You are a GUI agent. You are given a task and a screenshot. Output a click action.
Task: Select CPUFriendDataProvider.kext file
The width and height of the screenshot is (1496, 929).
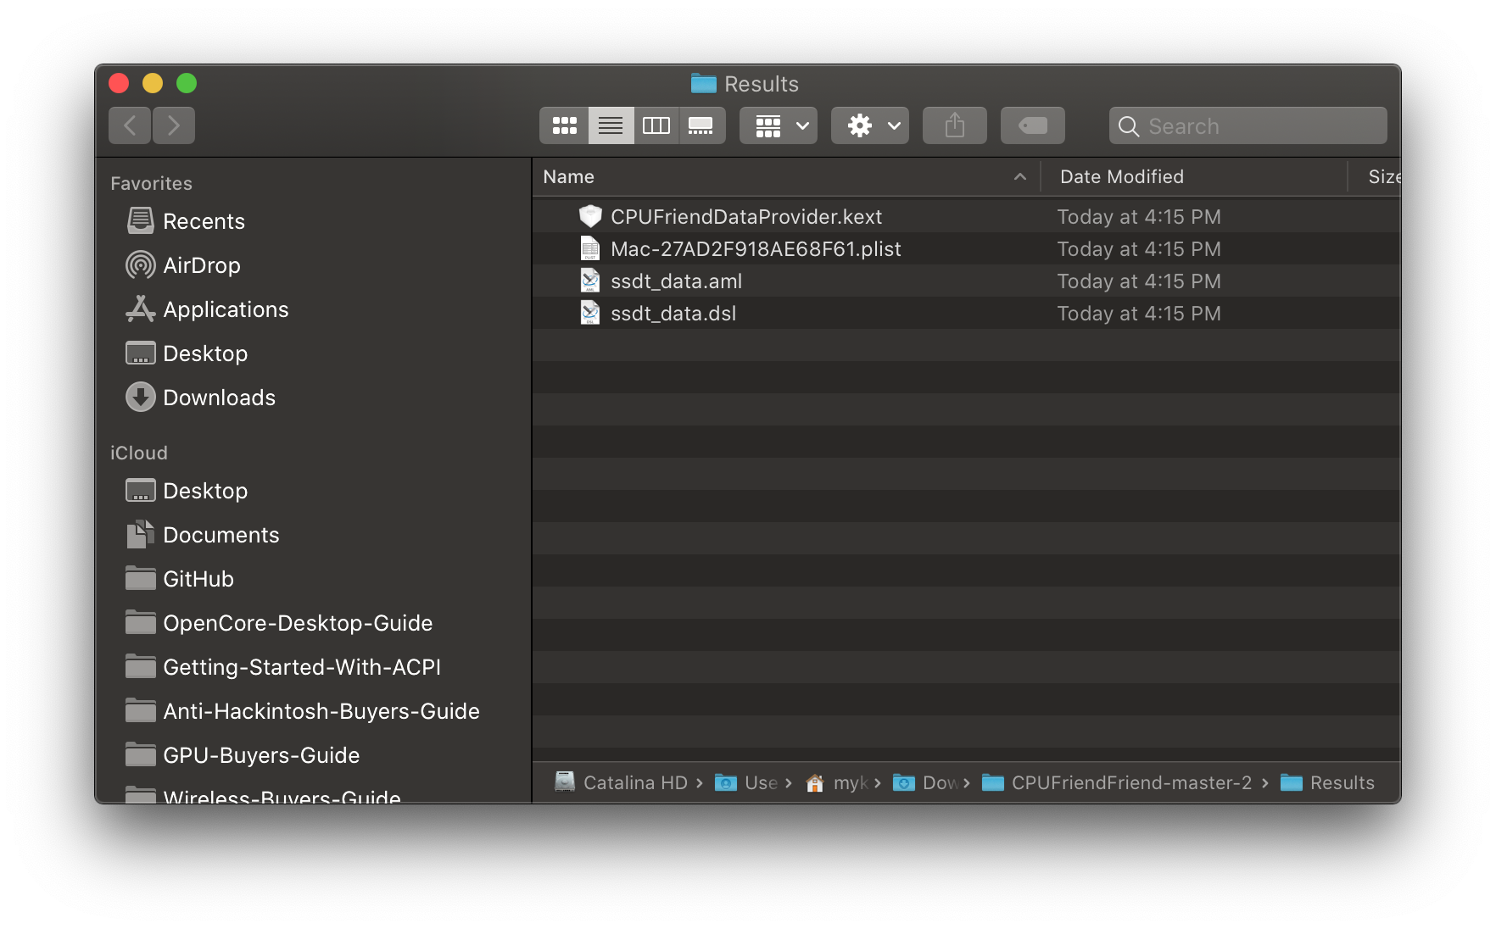(x=745, y=217)
